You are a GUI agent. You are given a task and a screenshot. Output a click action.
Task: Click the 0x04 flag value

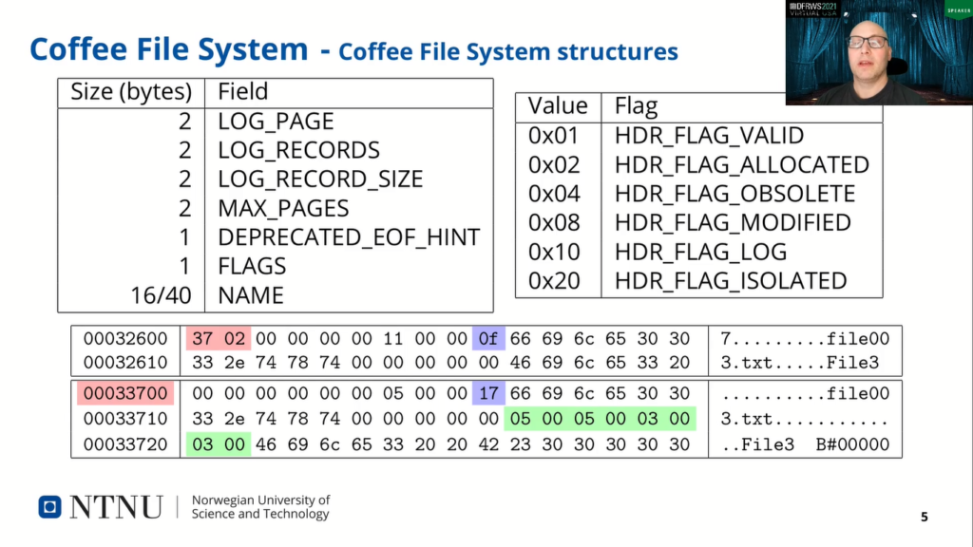(x=554, y=194)
